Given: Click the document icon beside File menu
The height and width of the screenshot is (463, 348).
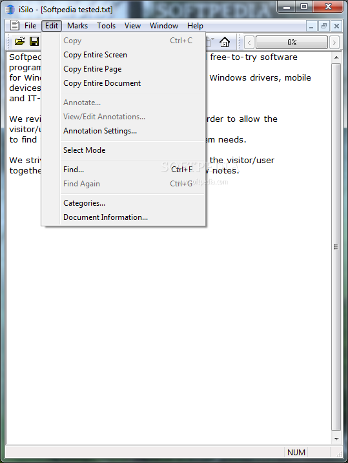Looking at the screenshot, I should click(15, 25).
